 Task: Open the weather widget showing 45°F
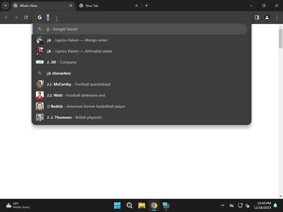(x=18, y=205)
